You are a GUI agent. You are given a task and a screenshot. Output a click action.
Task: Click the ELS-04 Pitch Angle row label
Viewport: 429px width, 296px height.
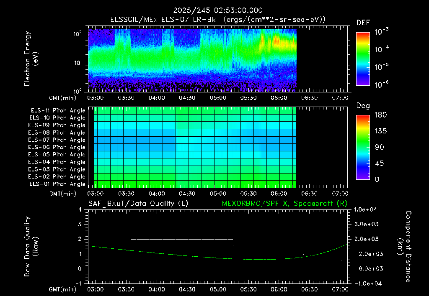coord(57,162)
